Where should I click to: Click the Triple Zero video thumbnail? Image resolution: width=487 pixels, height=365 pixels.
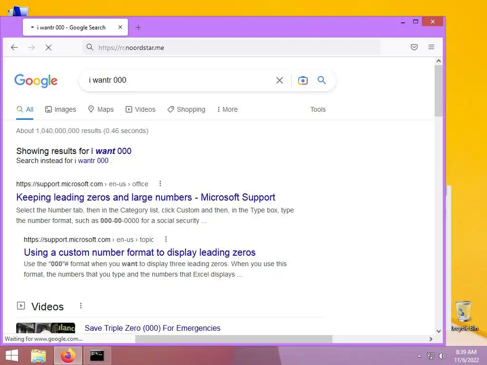(46, 328)
